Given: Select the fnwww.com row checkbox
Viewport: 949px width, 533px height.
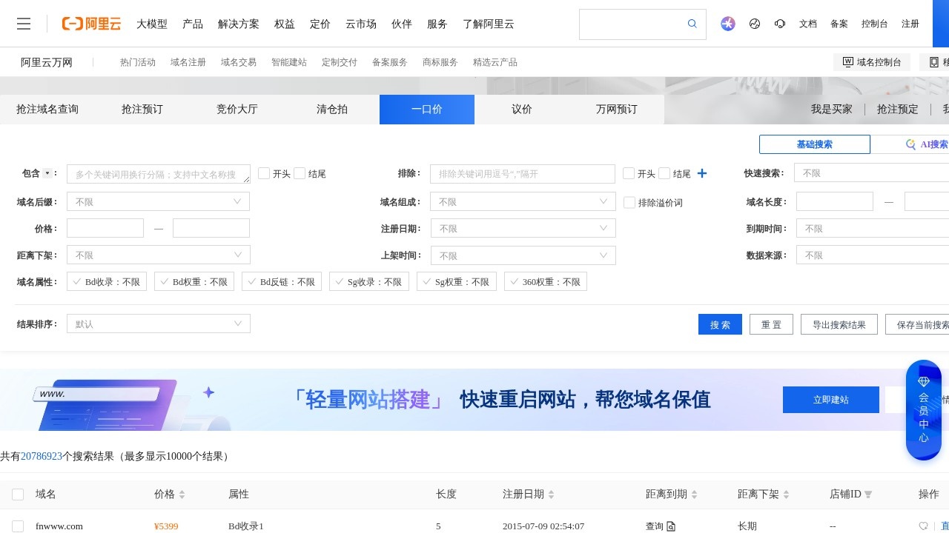Looking at the screenshot, I should (18, 526).
